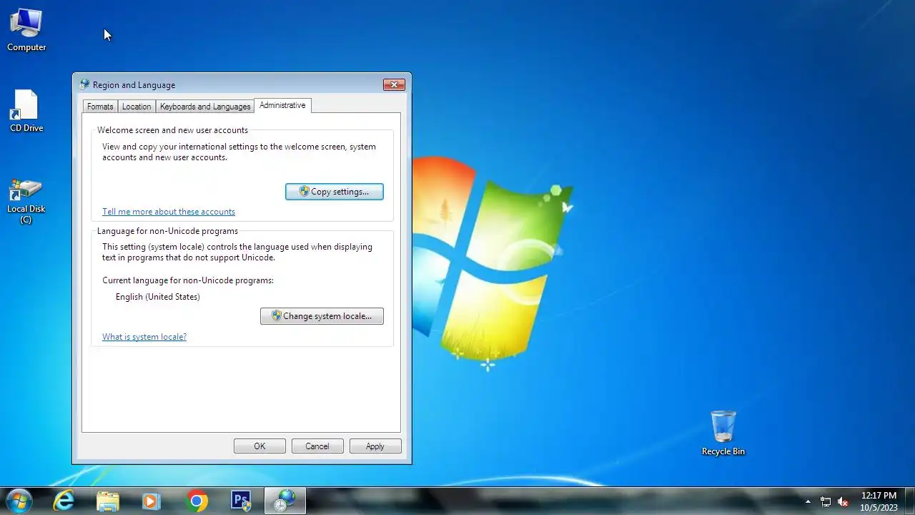Show hidden system tray icons
The height and width of the screenshot is (515, 915).
coord(808,501)
